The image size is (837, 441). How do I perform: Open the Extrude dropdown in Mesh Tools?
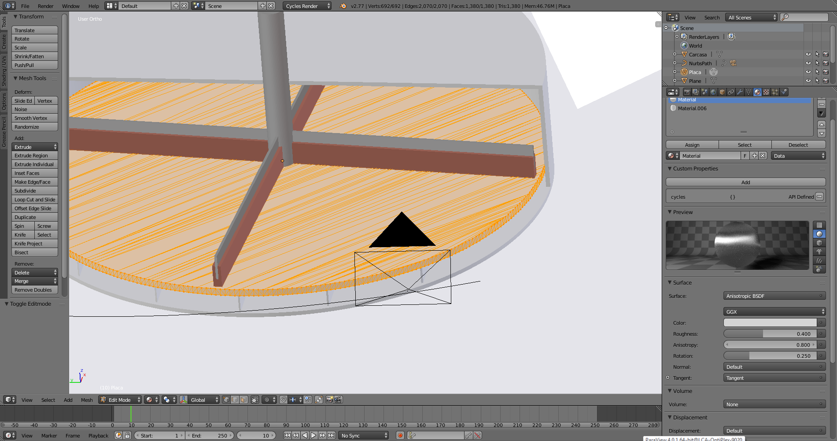(35, 147)
